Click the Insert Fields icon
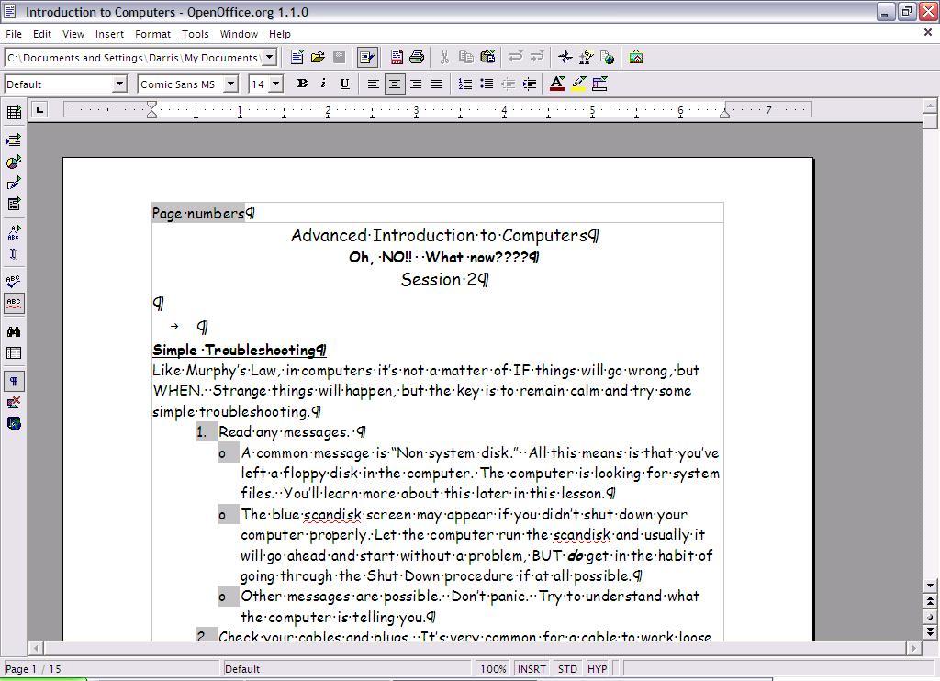The image size is (940, 681). coord(14,140)
